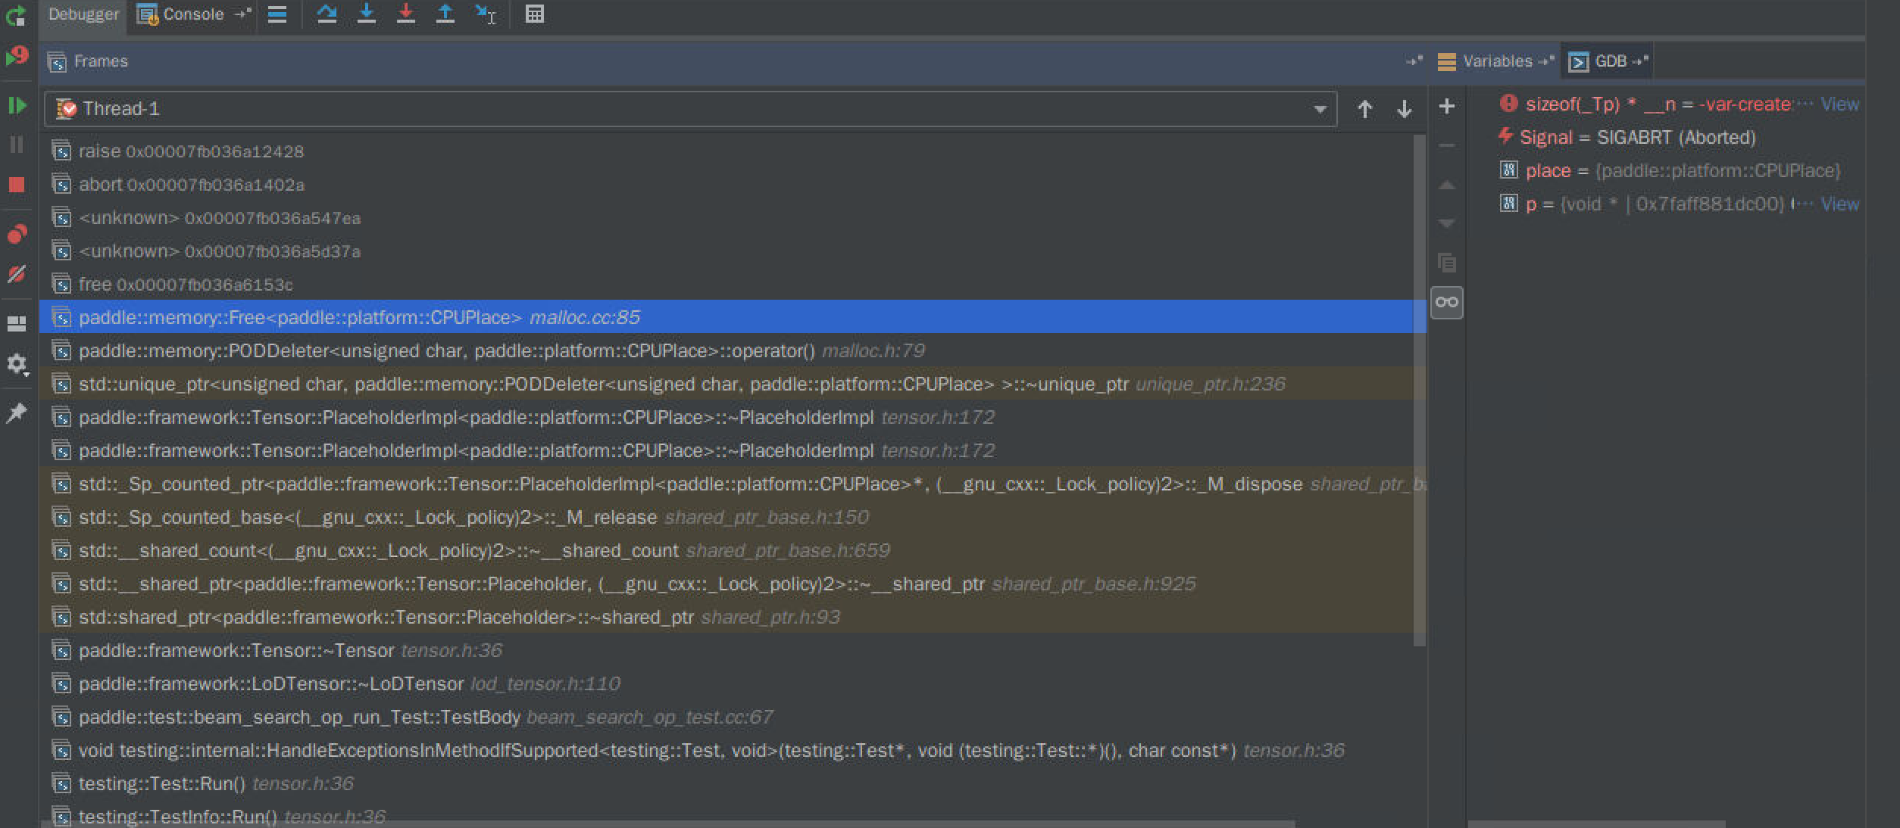Image resolution: width=1900 pixels, height=828 pixels.
Task: Open the Evaluate Expression calculator icon
Action: (535, 14)
